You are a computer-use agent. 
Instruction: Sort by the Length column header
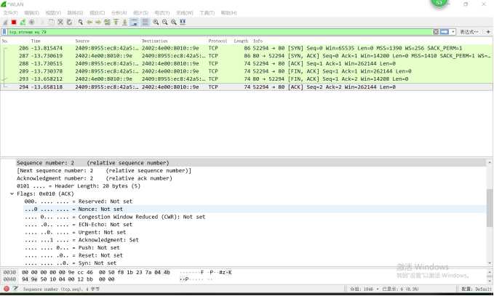(x=241, y=41)
